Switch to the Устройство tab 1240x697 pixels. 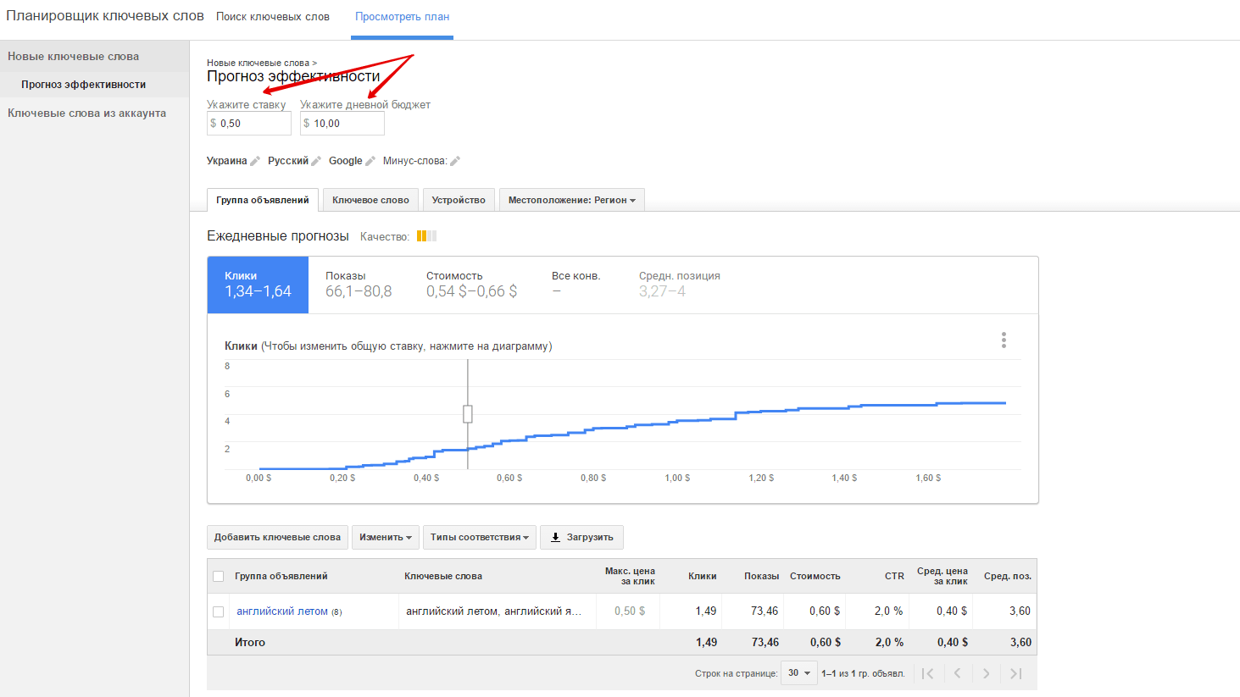(x=459, y=201)
